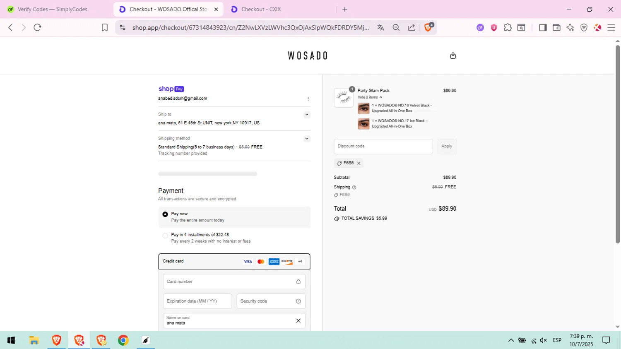Click the Card number field

(234, 282)
